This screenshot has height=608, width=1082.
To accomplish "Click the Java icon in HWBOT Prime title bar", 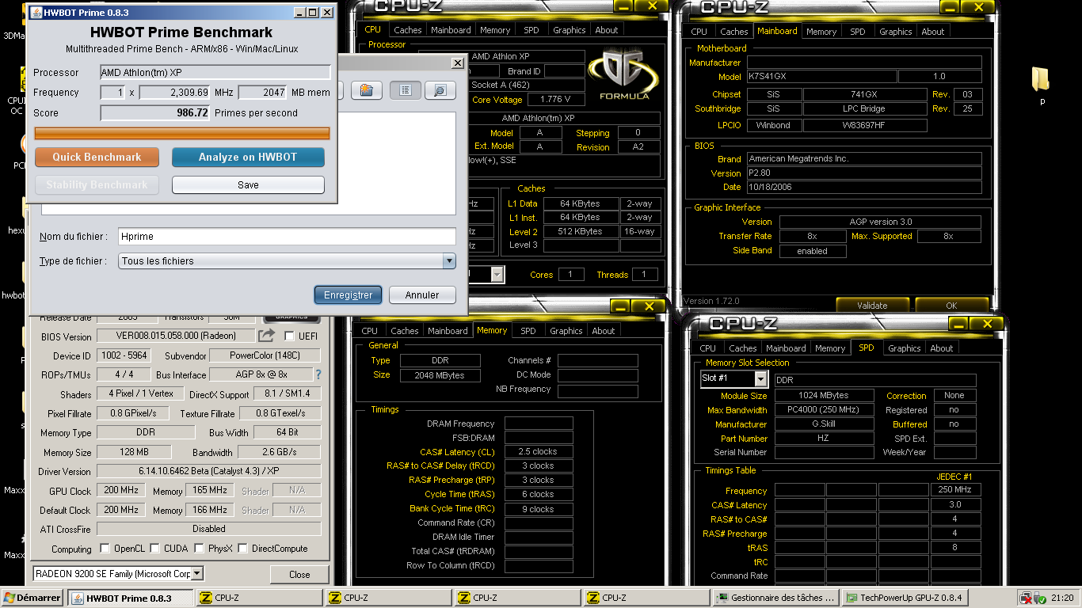I will click(35, 13).
